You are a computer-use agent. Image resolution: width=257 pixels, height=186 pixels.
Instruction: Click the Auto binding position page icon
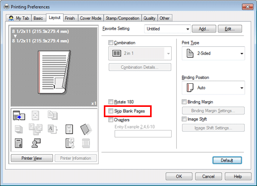[x=190, y=88]
